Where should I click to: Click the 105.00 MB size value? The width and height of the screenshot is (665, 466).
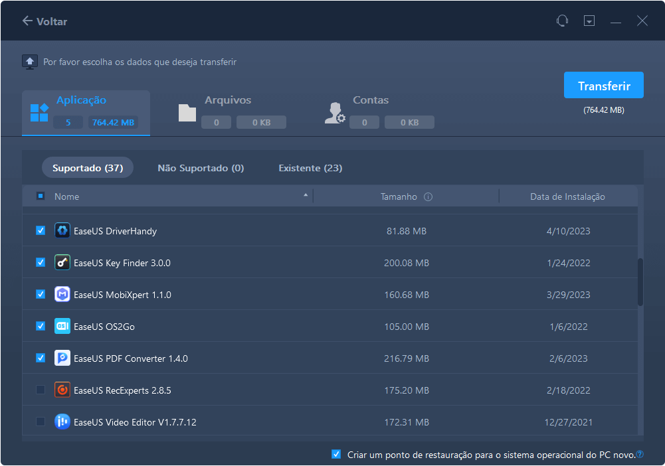pyautogui.click(x=407, y=327)
